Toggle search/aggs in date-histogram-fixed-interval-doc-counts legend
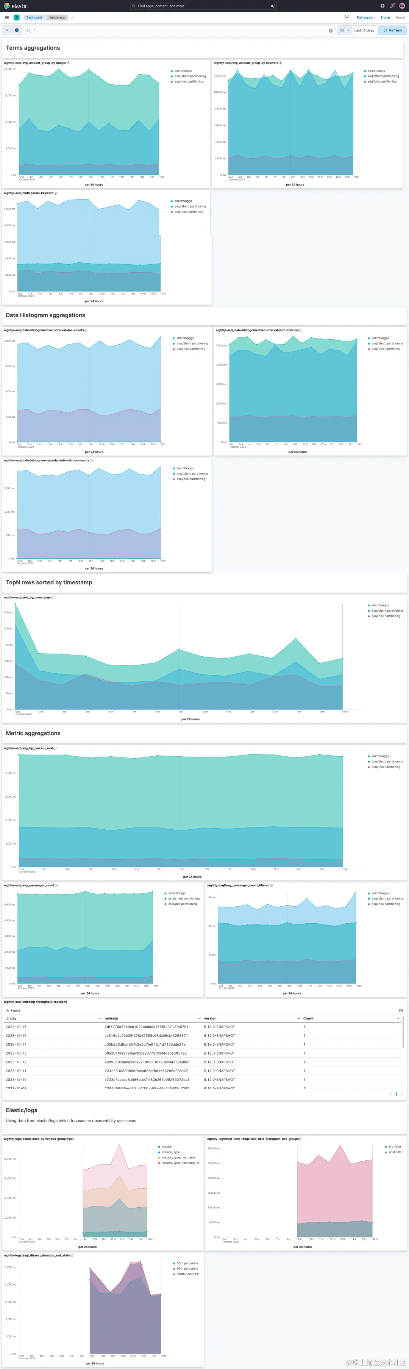The height and width of the screenshot is (1369, 409). point(186,338)
